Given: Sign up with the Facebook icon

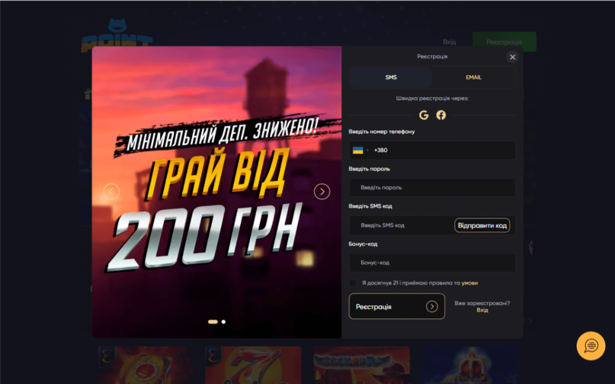Looking at the screenshot, I should pos(441,115).
